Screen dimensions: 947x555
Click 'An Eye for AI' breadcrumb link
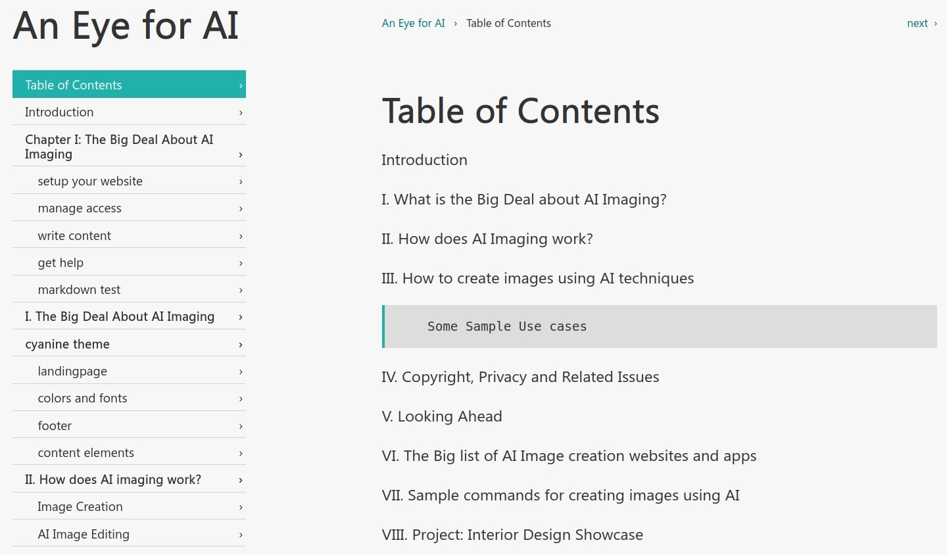click(413, 23)
